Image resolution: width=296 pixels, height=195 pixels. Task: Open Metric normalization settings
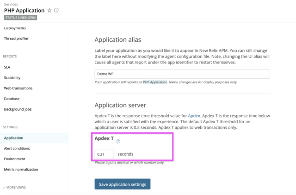click(x=21, y=170)
